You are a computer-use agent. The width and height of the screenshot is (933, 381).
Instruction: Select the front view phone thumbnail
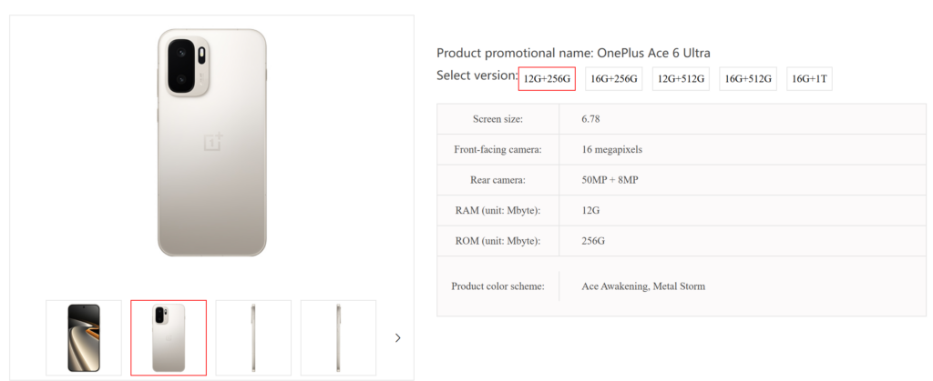[84, 337]
